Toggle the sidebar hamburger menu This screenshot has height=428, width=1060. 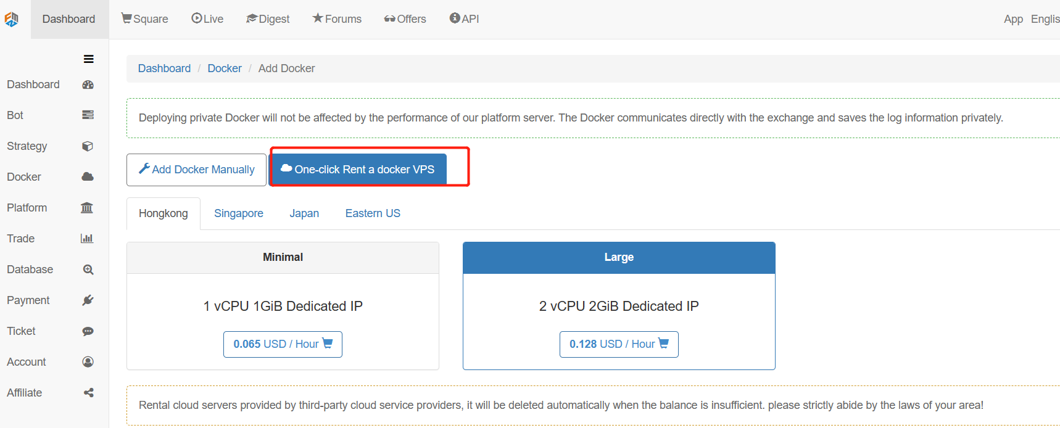click(x=89, y=59)
